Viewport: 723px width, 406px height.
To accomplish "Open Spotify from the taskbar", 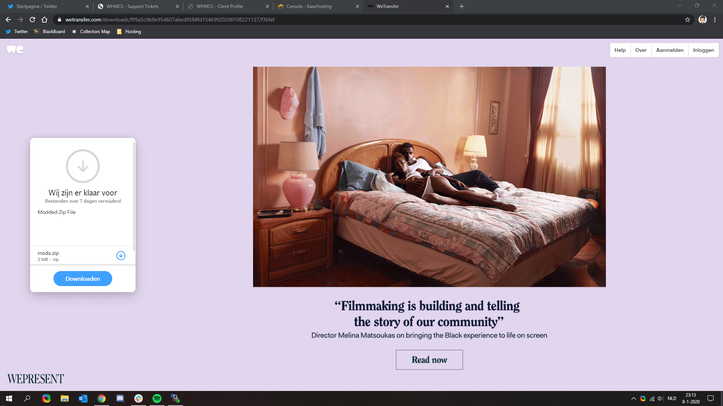I will 157,398.
